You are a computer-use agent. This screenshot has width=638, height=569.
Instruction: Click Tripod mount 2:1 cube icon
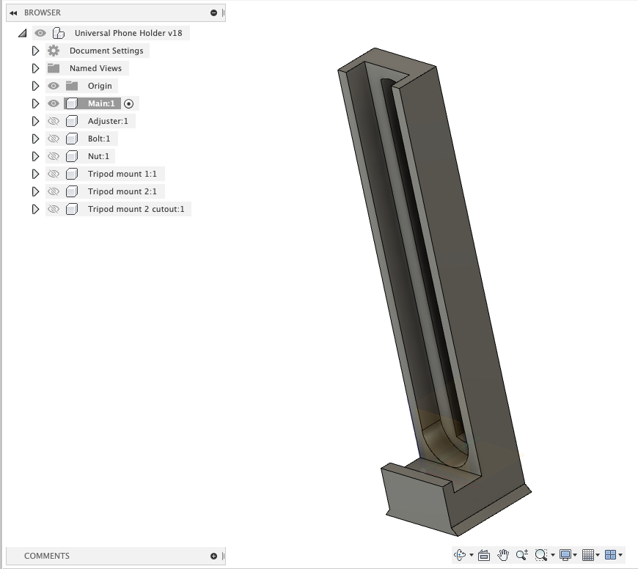point(72,191)
